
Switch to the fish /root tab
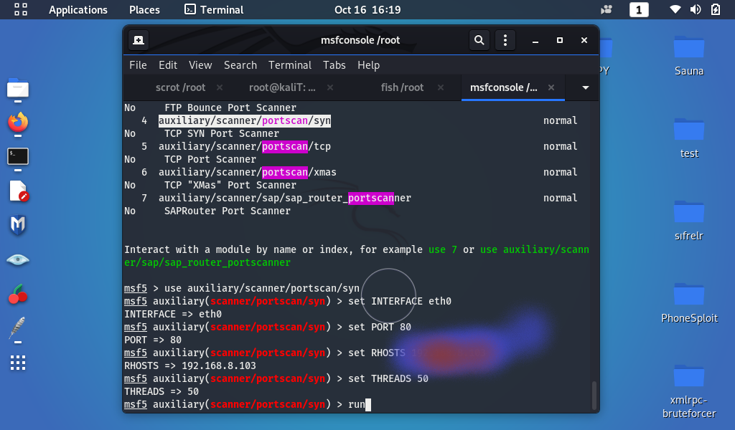[x=402, y=87]
